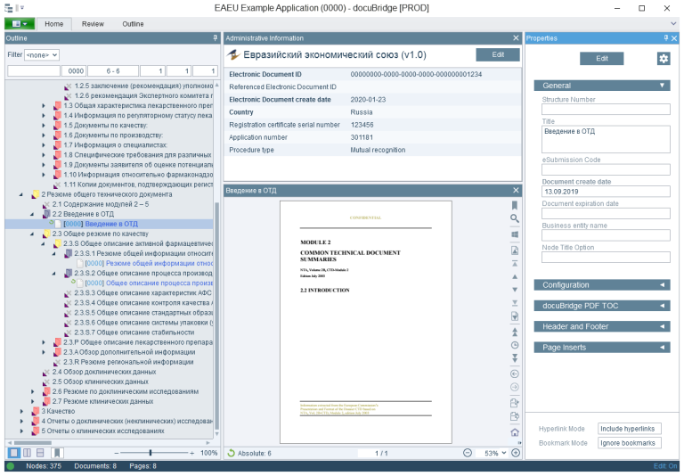
Task: Open the Ignore bookmarks mode selector
Action: tap(629, 443)
